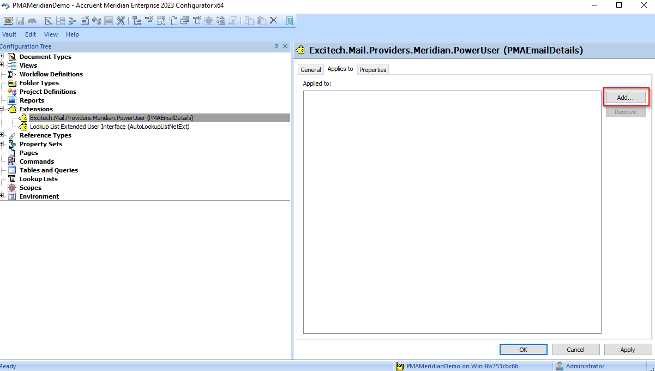Pin the Configuration Tree panel
The height and width of the screenshot is (371, 655).
tap(276, 46)
